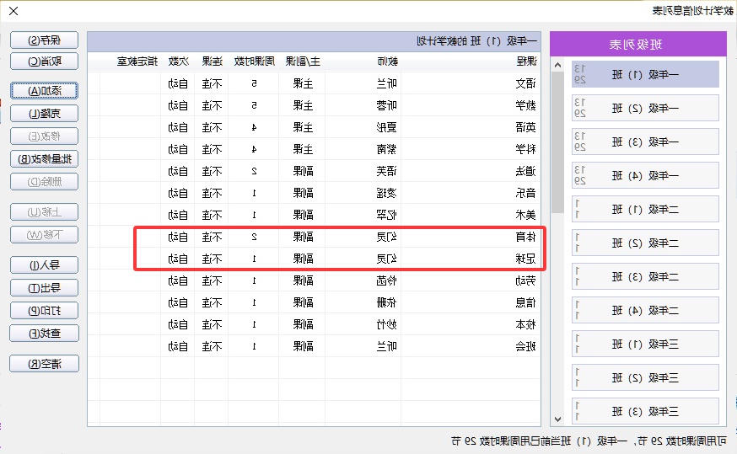737x454 pixels.
Task: Click the 删除(D) button
Action: 44,182
